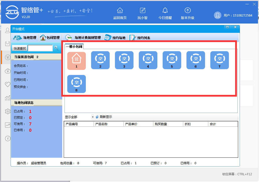The image size is (259, 182).
Task: Focus the quick search input box
Action: [x=40, y=48]
